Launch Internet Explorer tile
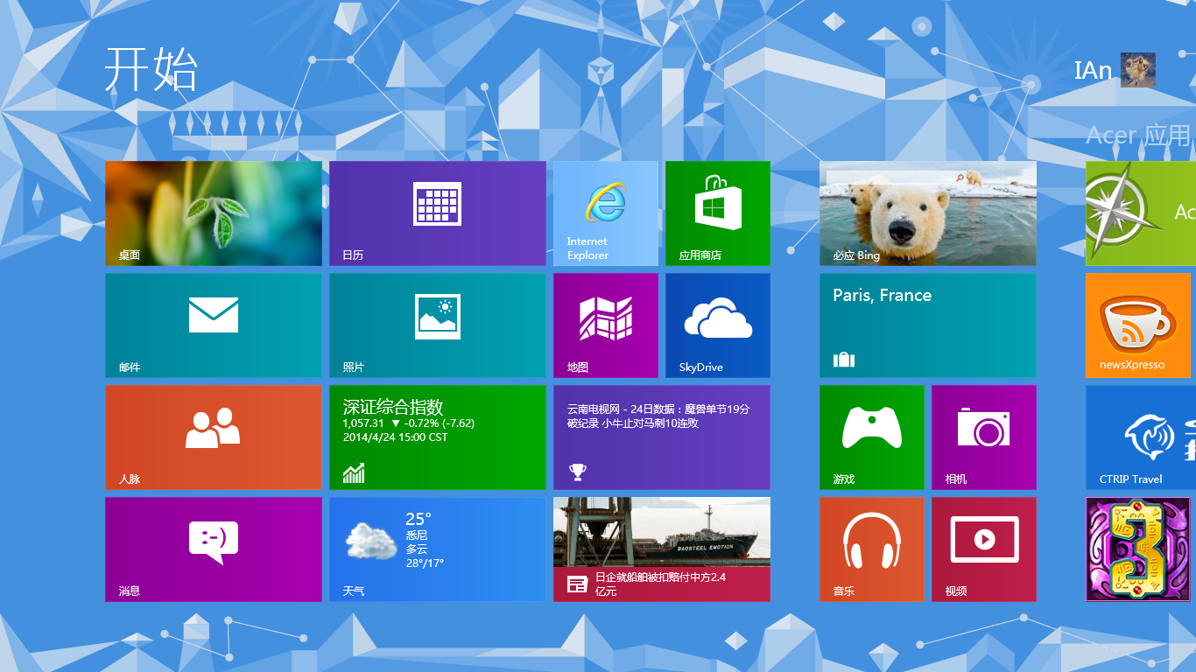 (x=606, y=213)
